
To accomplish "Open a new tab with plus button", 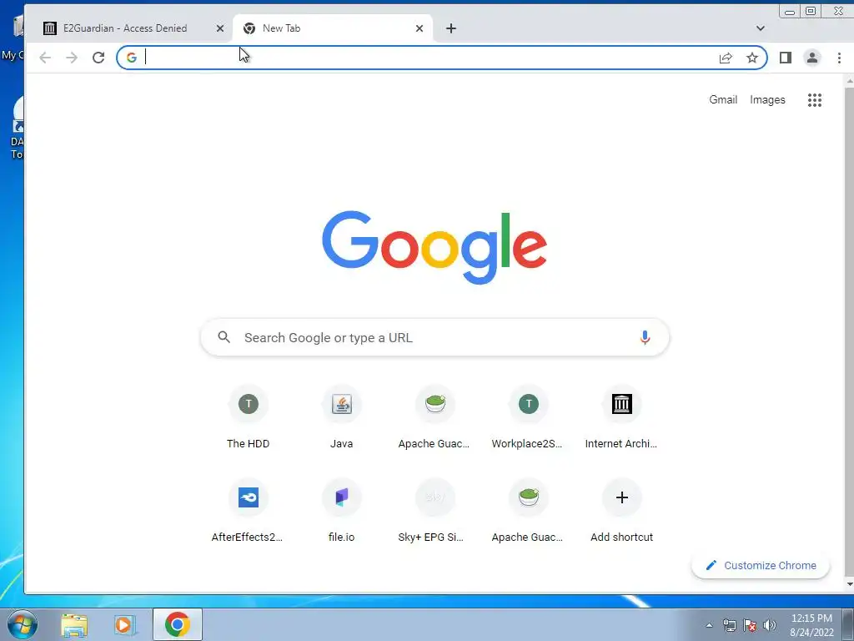I will [x=451, y=28].
